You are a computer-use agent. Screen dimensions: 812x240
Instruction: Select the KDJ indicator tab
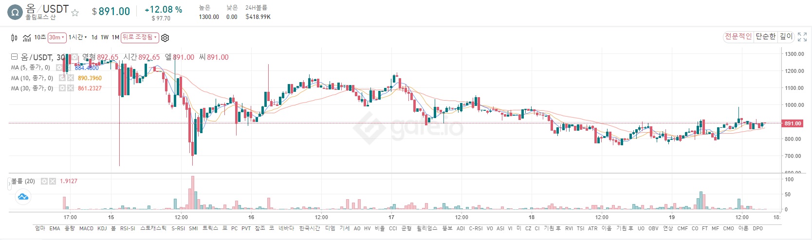click(x=102, y=228)
